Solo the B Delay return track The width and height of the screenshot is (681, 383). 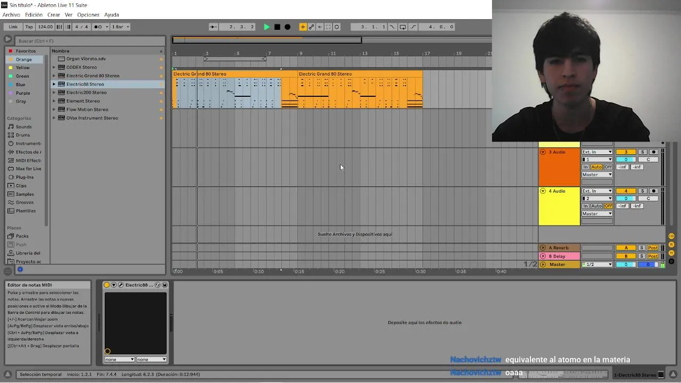pyautogui.click(x=642, y=256)
